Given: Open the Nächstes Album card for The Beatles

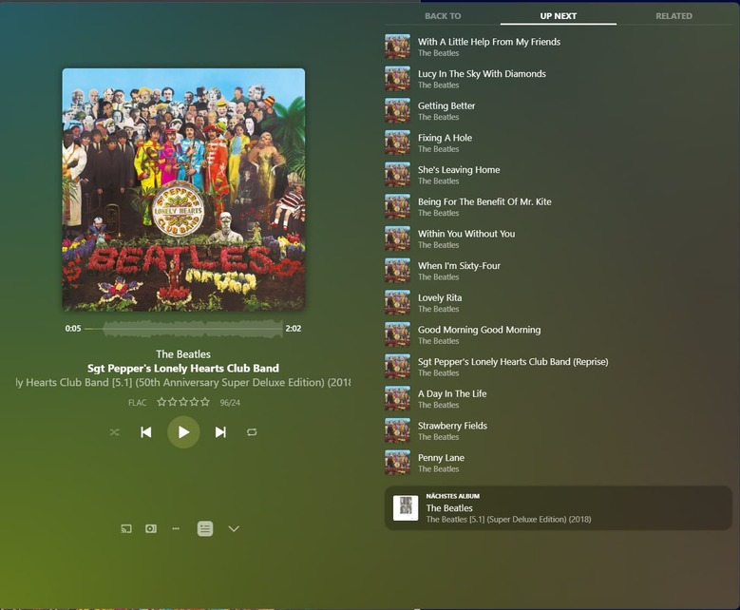Looking at the screenshot, I should pyautogui.click(x=559, y=508).
